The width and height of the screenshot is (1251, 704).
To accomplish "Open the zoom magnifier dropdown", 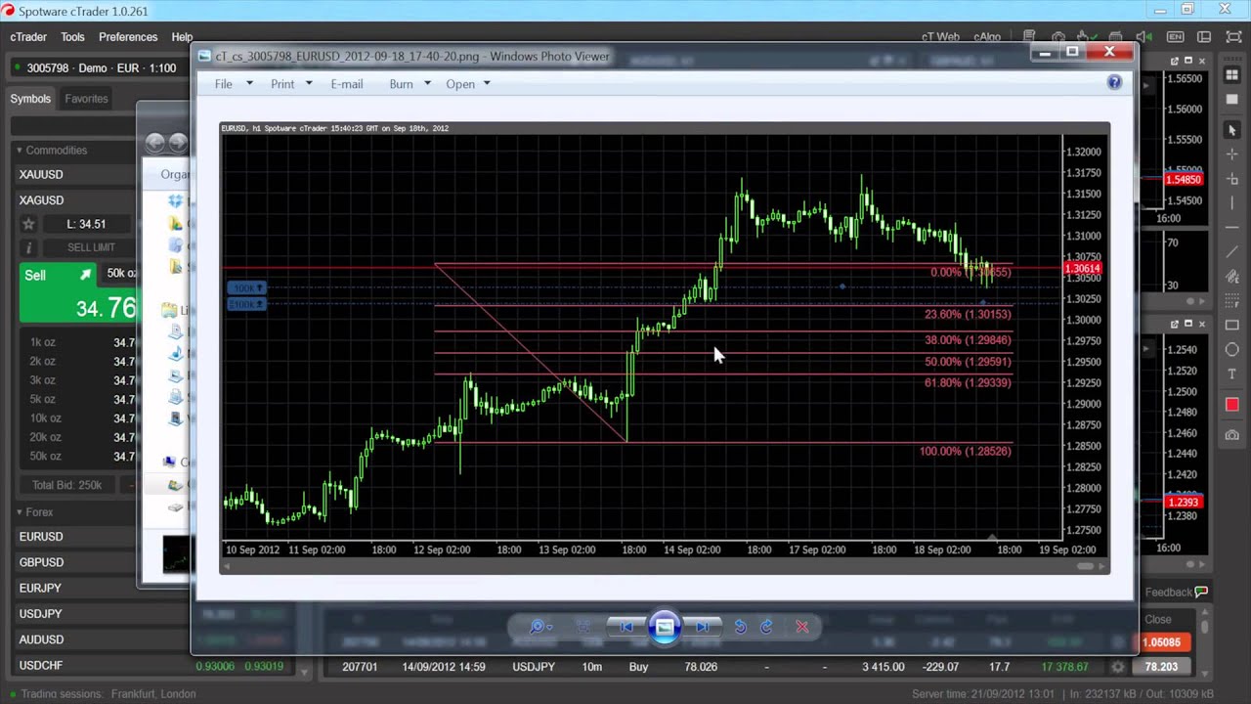I will pos(540,627).
